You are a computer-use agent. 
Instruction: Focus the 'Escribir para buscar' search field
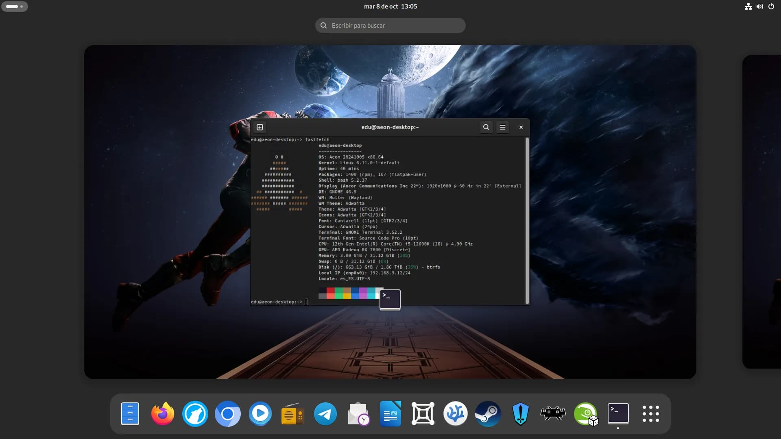390,25
